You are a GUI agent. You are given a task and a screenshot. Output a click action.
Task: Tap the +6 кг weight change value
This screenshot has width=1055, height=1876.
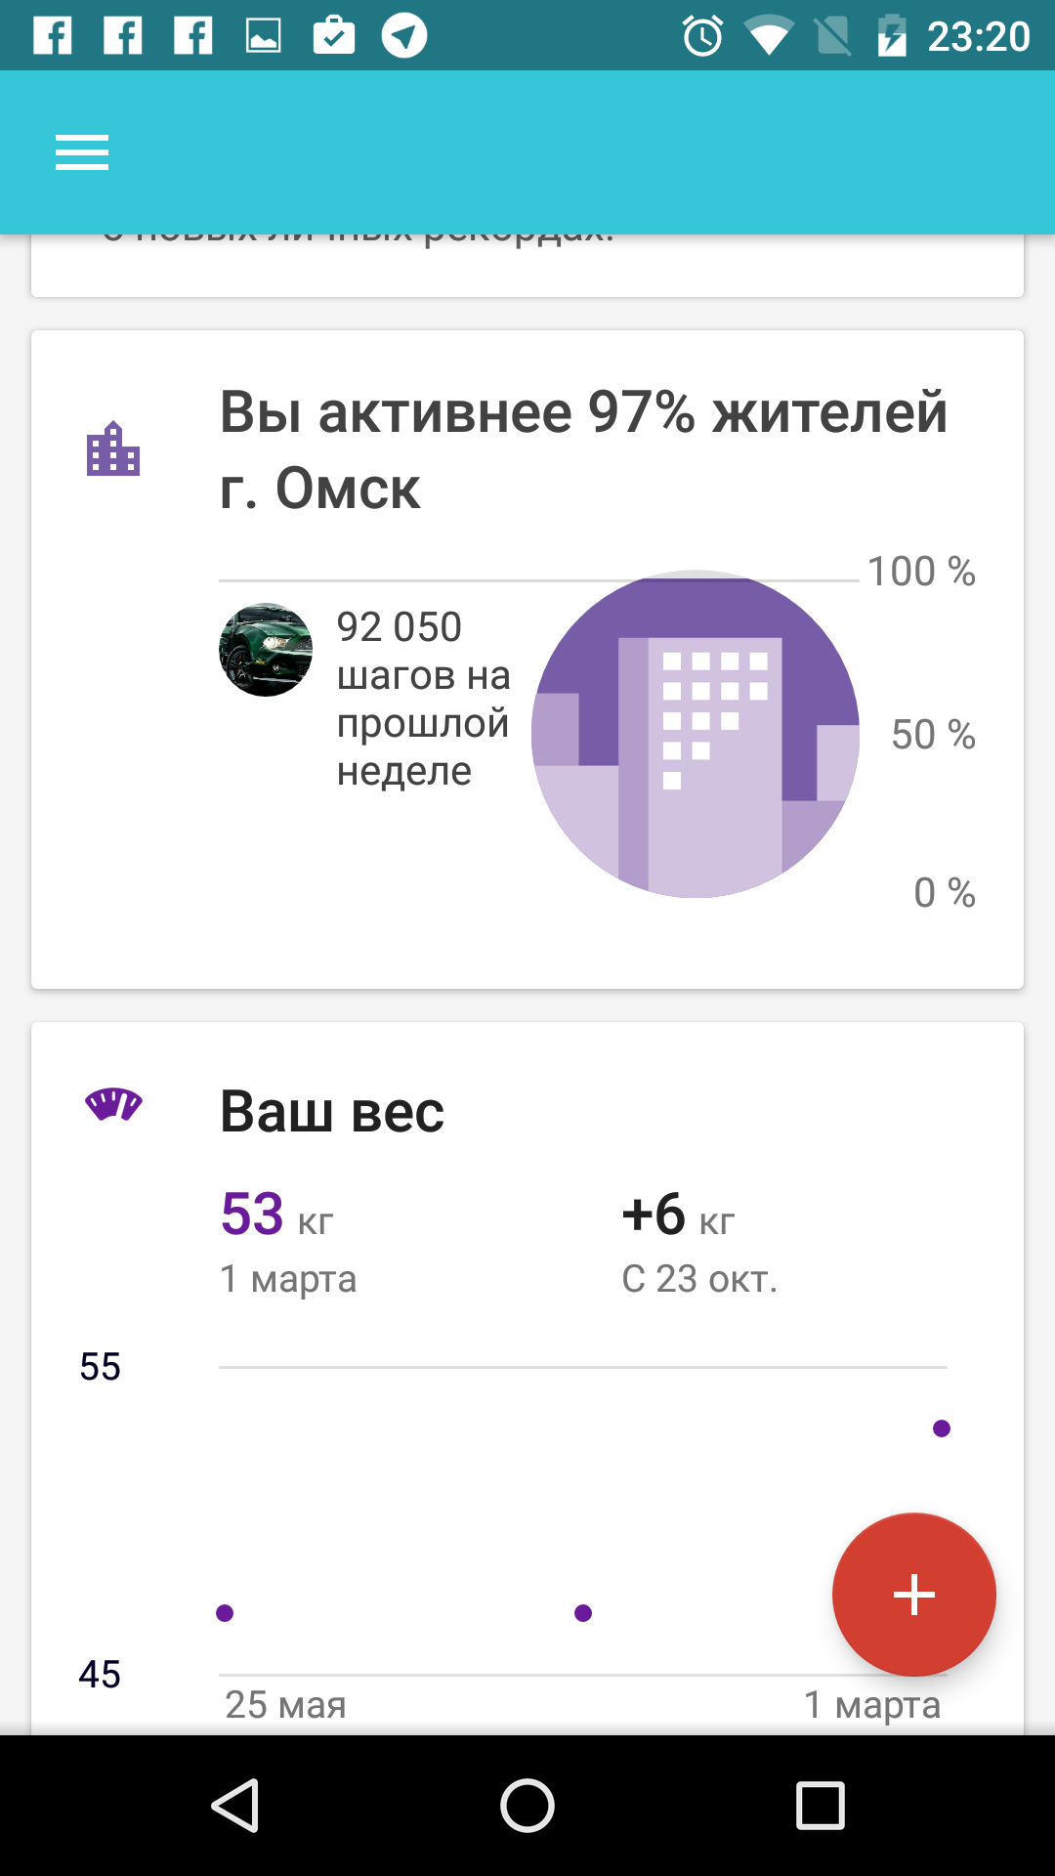point(678,1215)
